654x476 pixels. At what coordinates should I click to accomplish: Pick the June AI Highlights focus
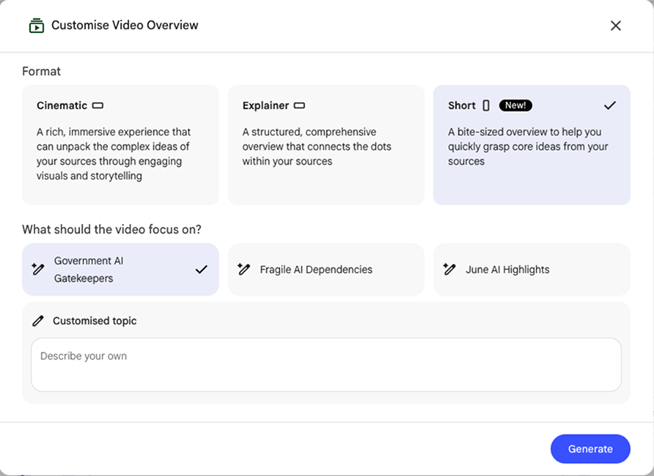532,269
